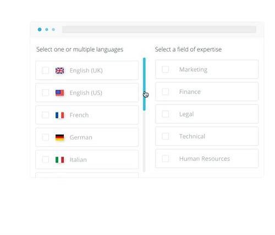Click the US flag icon
The image size is (275, 235).
click(60, 93)
